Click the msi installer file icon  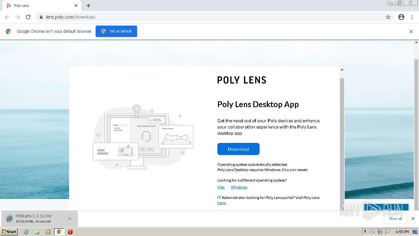9,218
